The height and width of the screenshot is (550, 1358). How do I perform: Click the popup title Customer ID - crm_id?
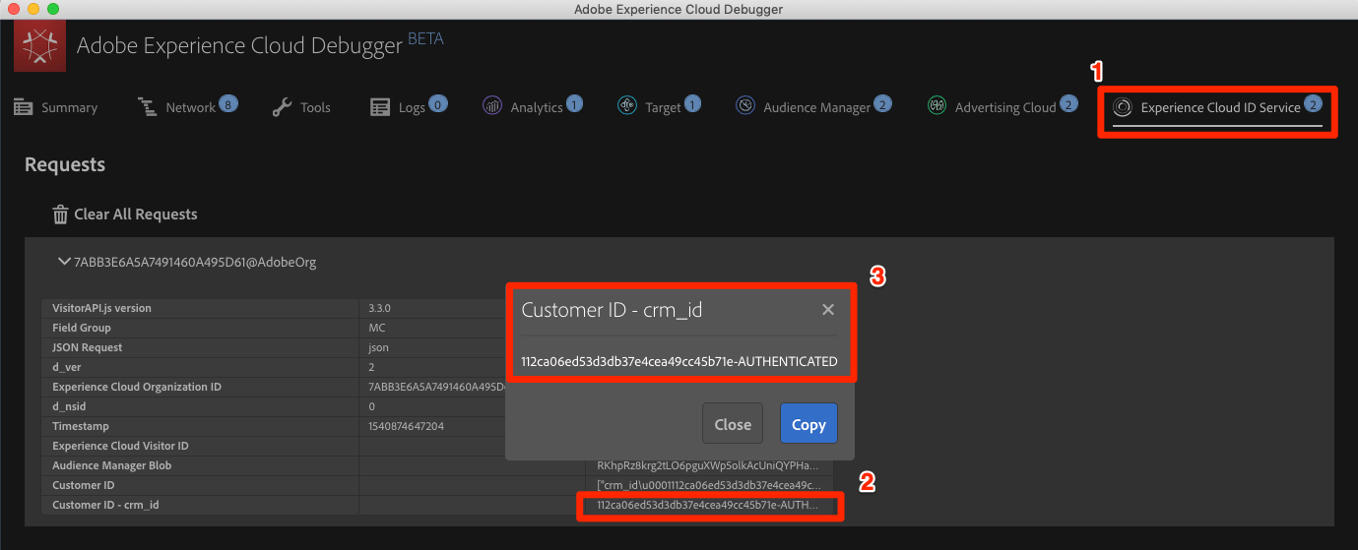[x=612, y=310]
